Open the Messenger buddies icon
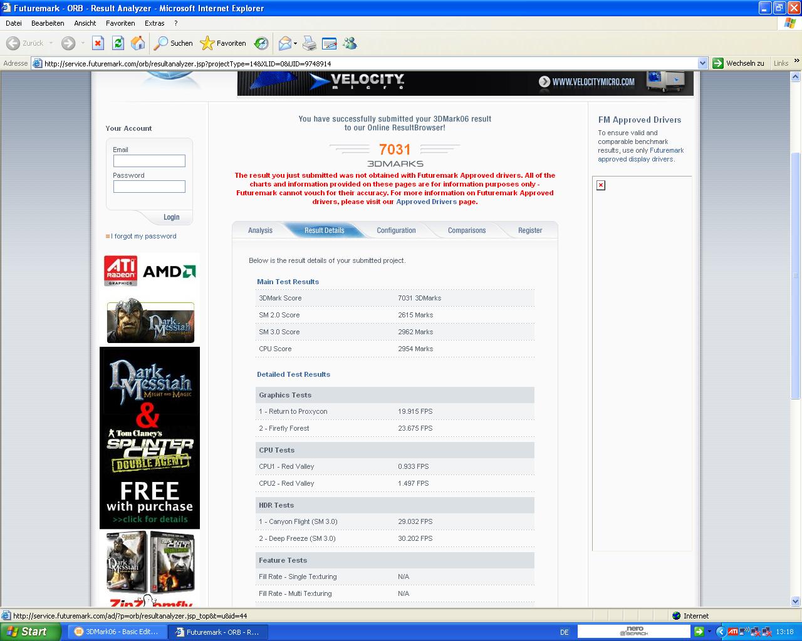The width and height of the screenshot is (802, 641). coord(350,43)
